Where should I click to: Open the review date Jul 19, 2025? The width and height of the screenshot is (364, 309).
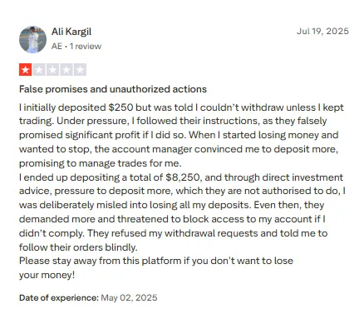click(322, 31)
